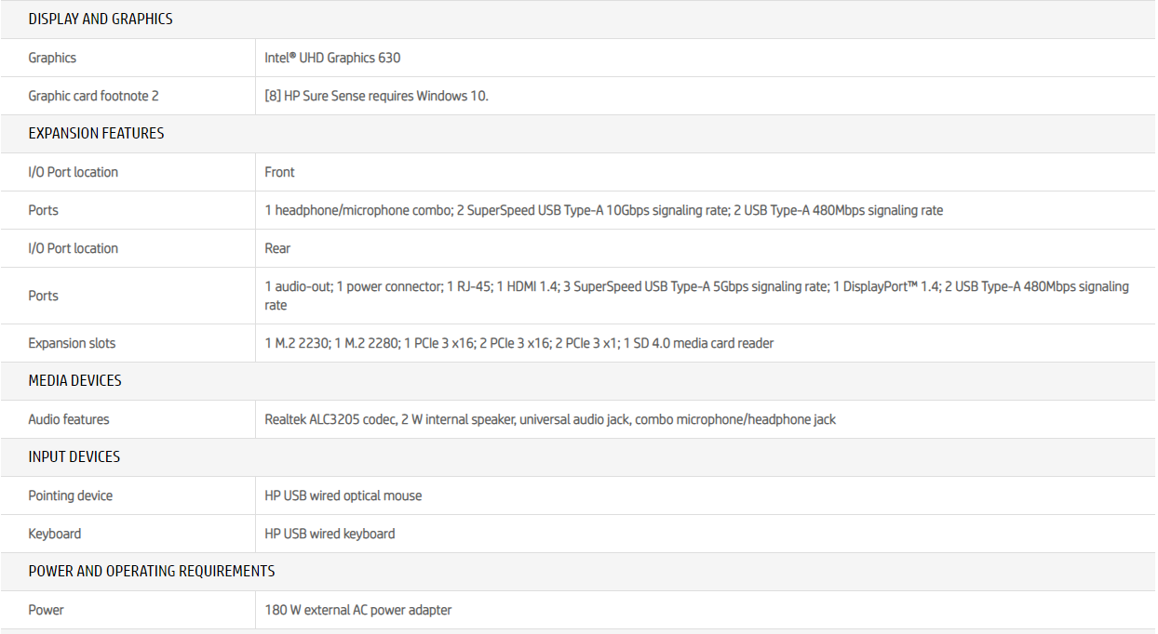Click the M.2 2230 expansion slots value
This screenshot has width=1158, height=634.
click(x=518, y=343)
